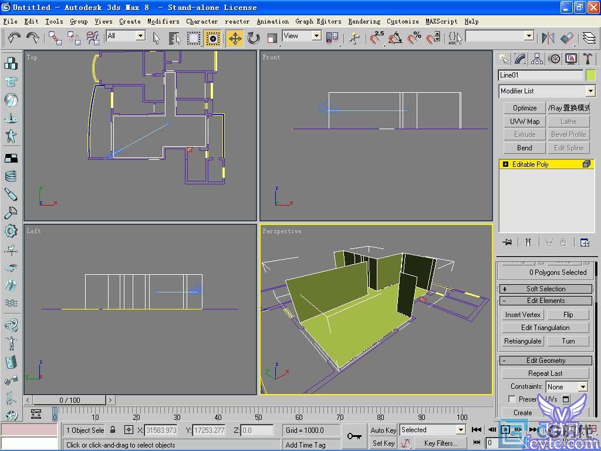Open the Display command panel tab
Image resolution: width=601 pixels, height=451 pixels.
pos(570,59)
